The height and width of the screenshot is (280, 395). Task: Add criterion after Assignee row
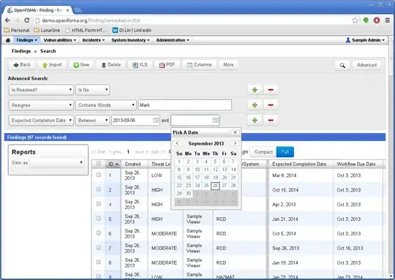[x=255, y=105]
